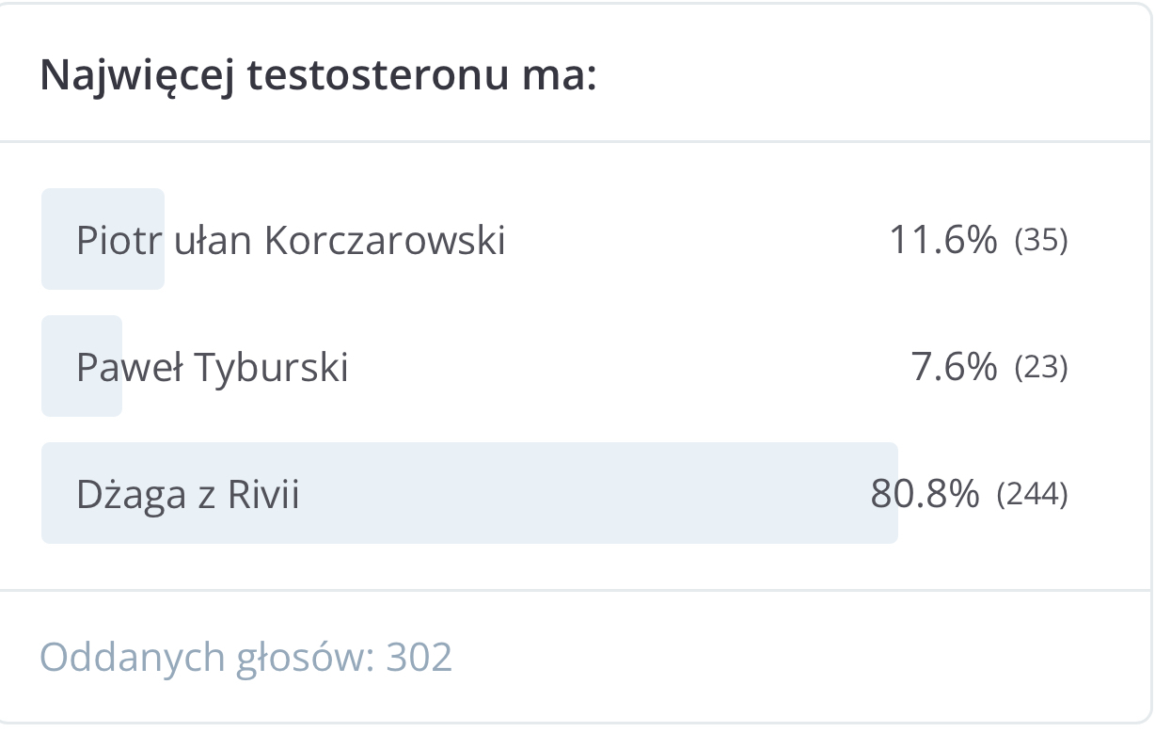Image resolution: width=1155 pixels, height=732 pixels.
Task: Pick the "Dżaga z Rivii" poll option
Action: pos(187,494)
